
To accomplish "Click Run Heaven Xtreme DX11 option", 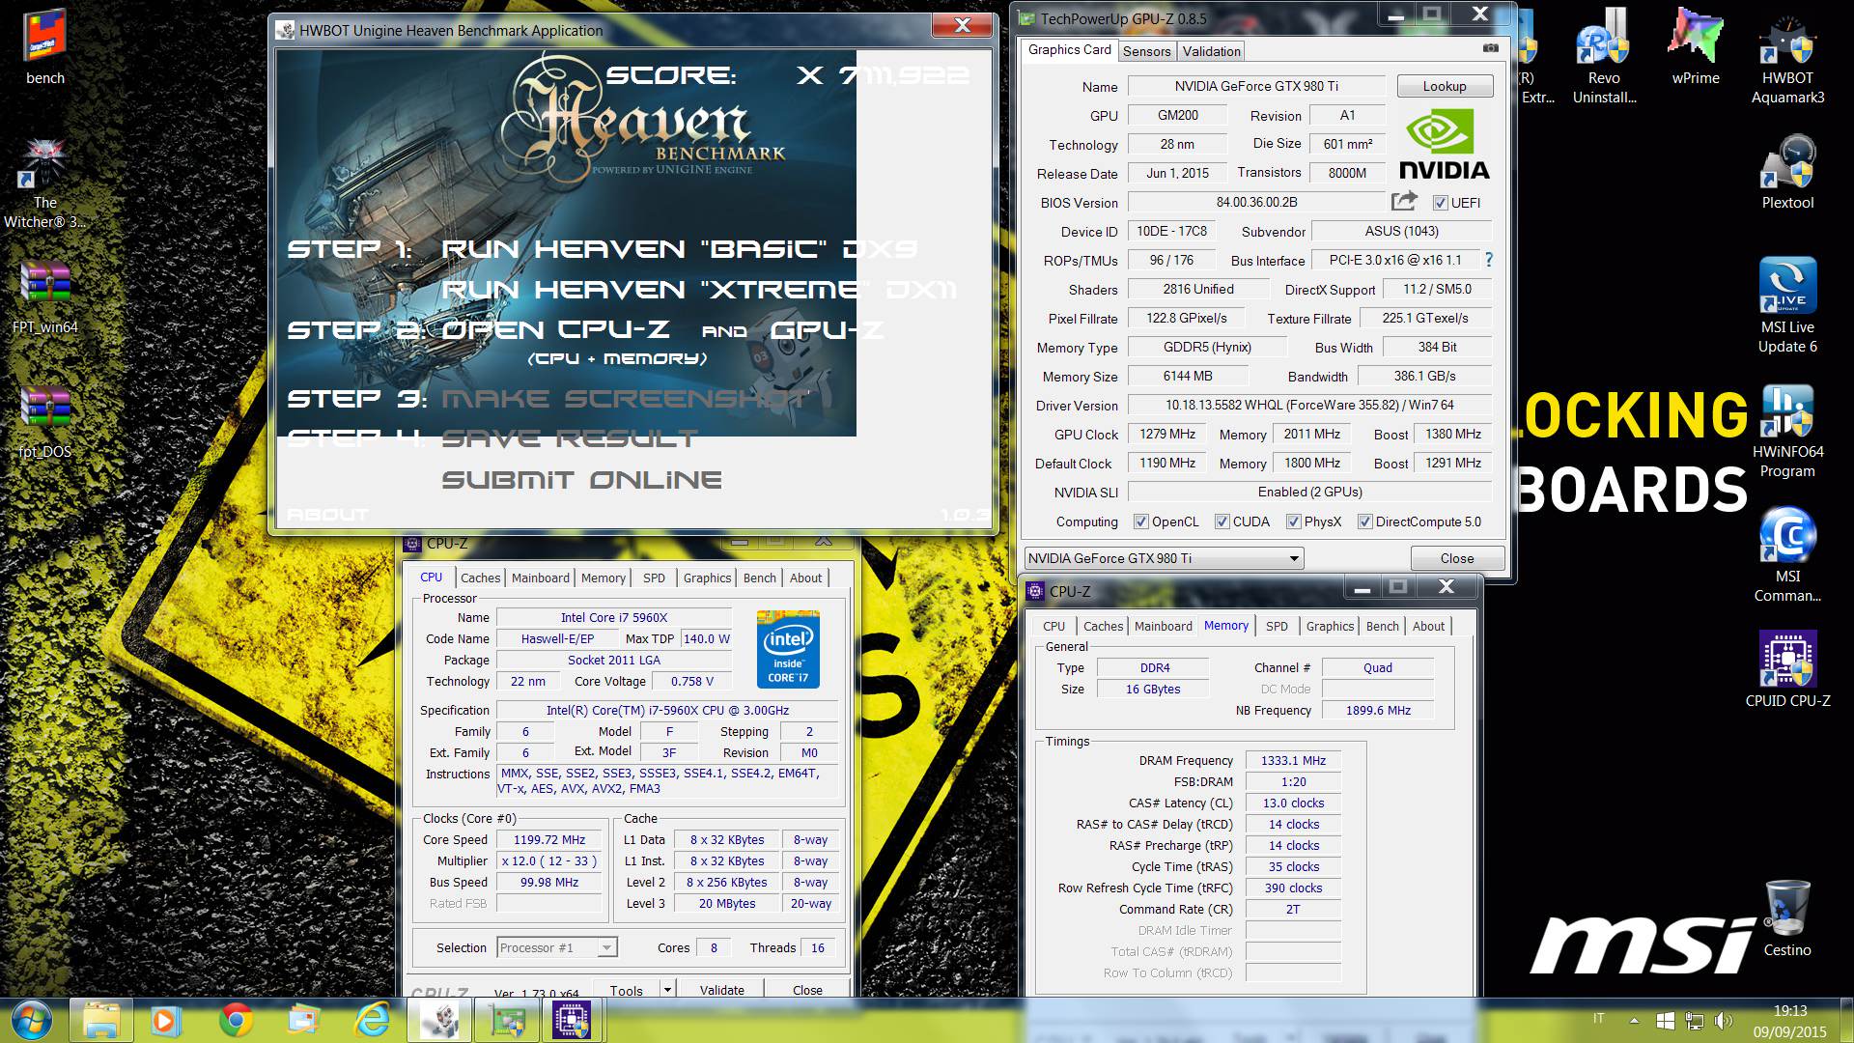I will point(698,290).
